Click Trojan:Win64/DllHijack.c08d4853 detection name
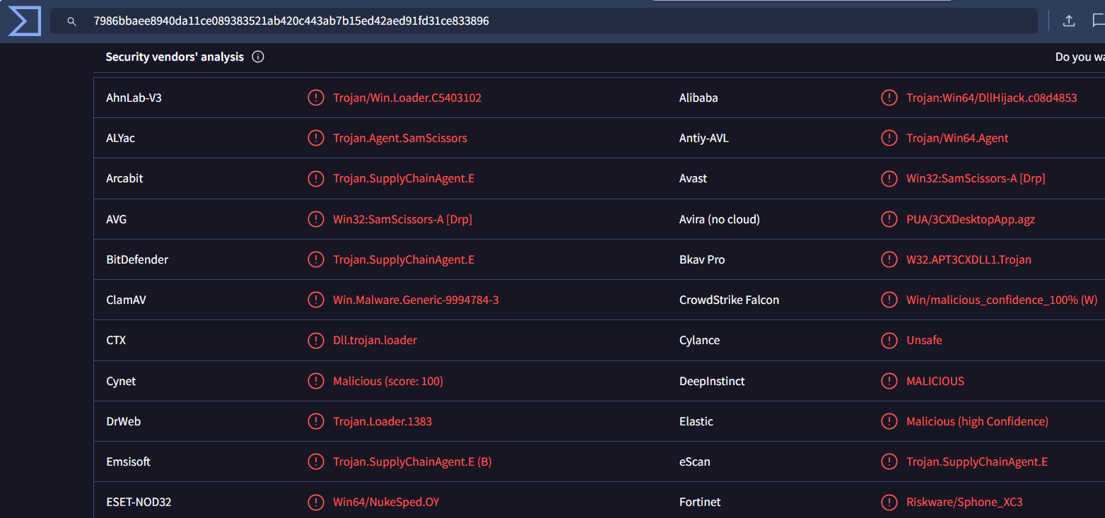 pyautogui.click(x=992, y=98)
